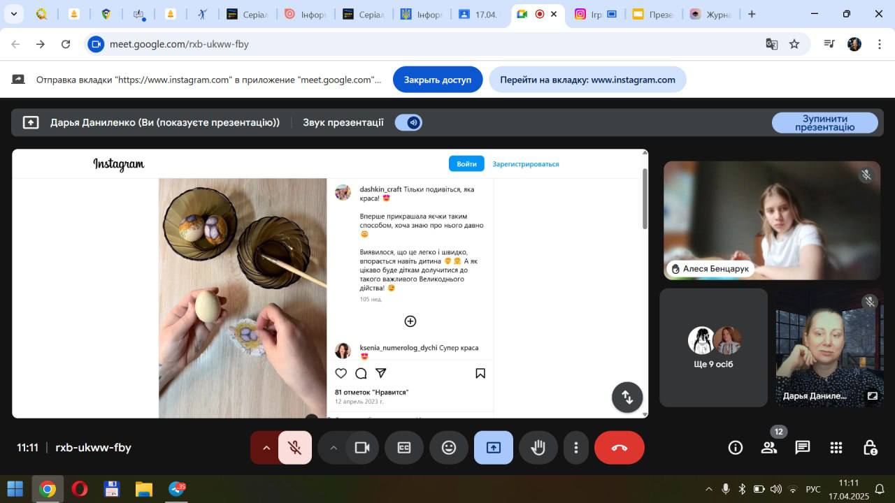Show the participants list
The image size is (895, 503).
coord(769,448)
